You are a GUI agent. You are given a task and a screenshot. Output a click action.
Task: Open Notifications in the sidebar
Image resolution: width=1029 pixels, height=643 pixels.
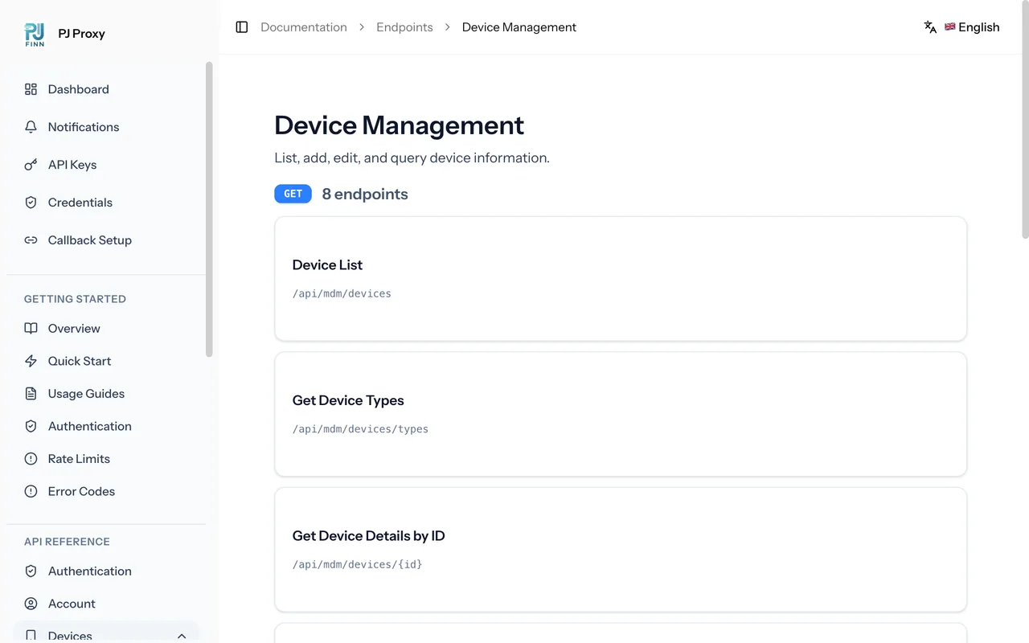click(x=106, y=127)
